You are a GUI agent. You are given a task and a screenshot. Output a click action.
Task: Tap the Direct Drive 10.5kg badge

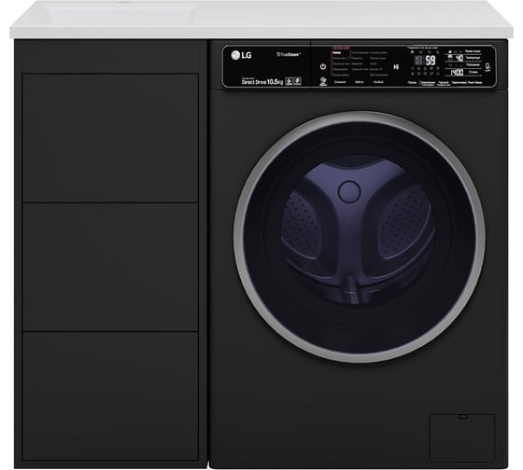(x=262, y=82)
